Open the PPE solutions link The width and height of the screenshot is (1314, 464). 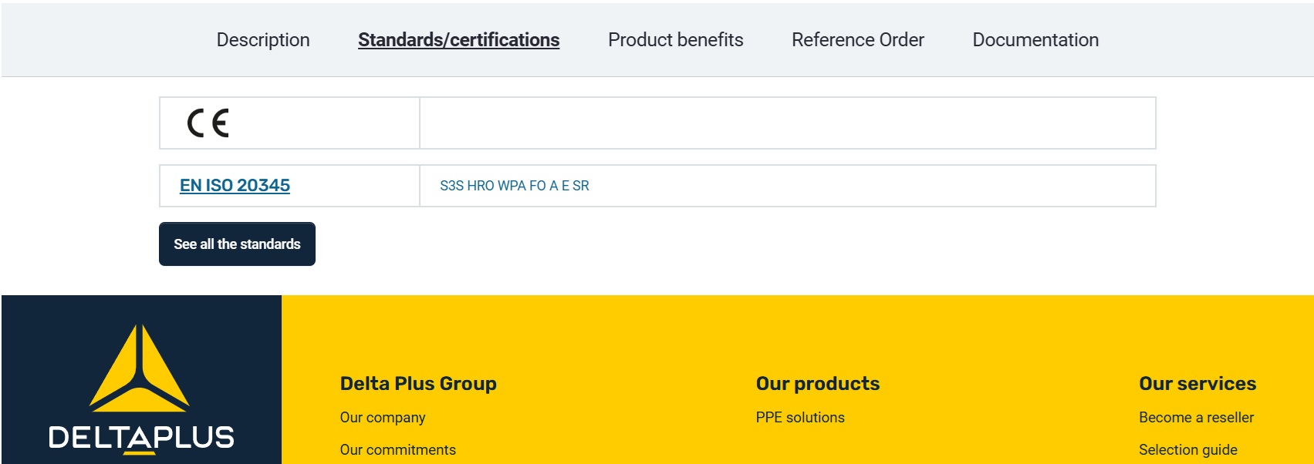(800, 418)
